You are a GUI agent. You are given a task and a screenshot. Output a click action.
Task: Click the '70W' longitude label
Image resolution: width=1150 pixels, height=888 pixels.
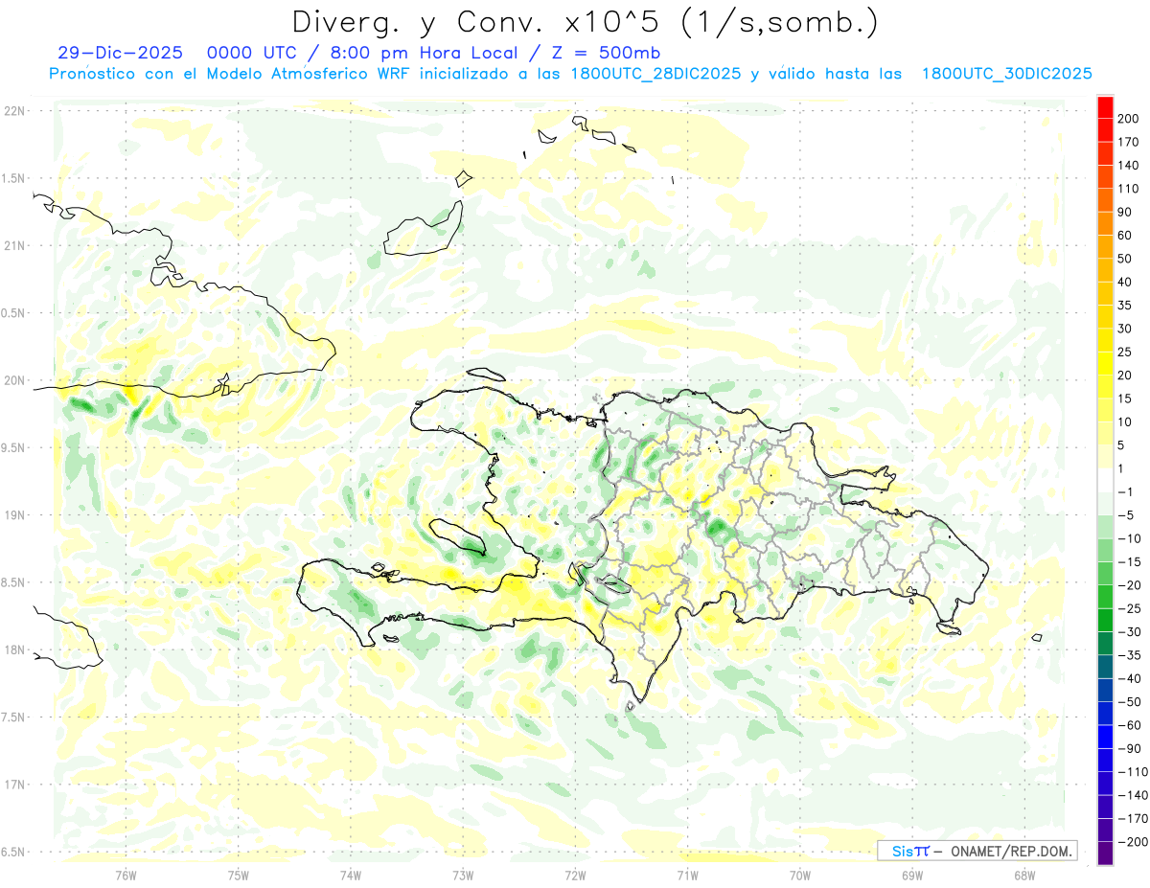[x=799, y=875]
